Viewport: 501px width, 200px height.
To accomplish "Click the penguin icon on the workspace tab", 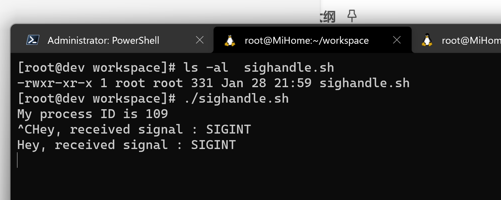I will click(230, 40).
